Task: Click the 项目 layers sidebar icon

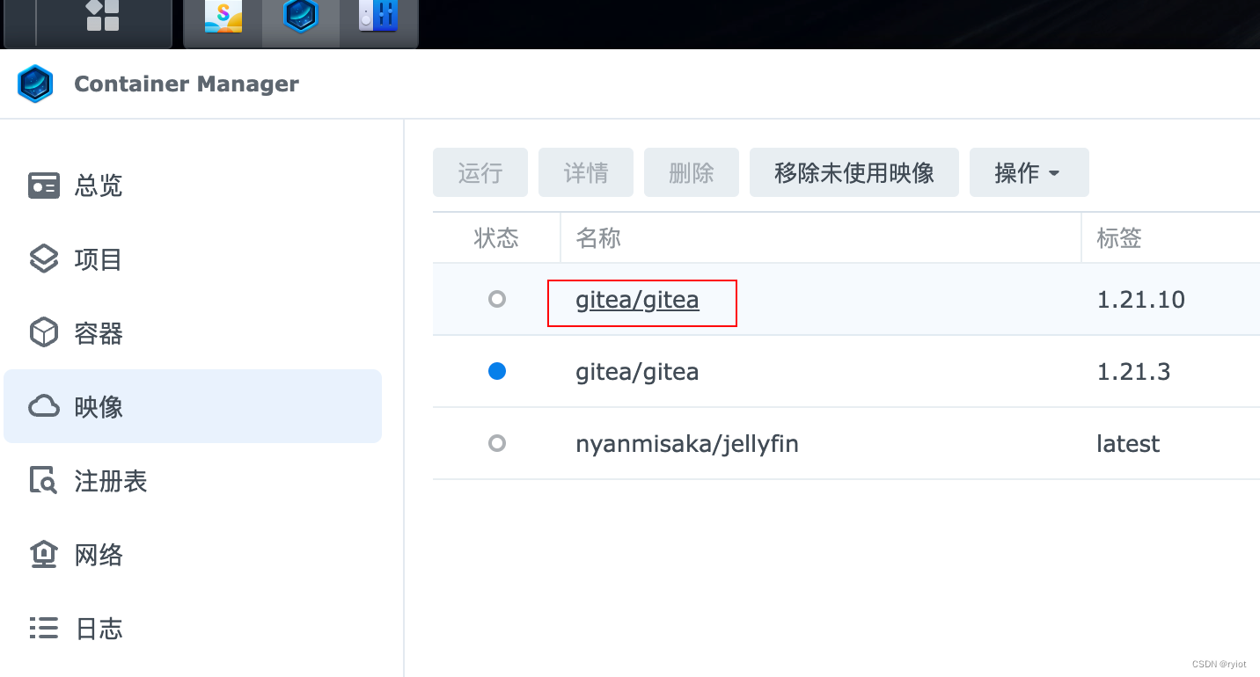Action: point(44,259)
